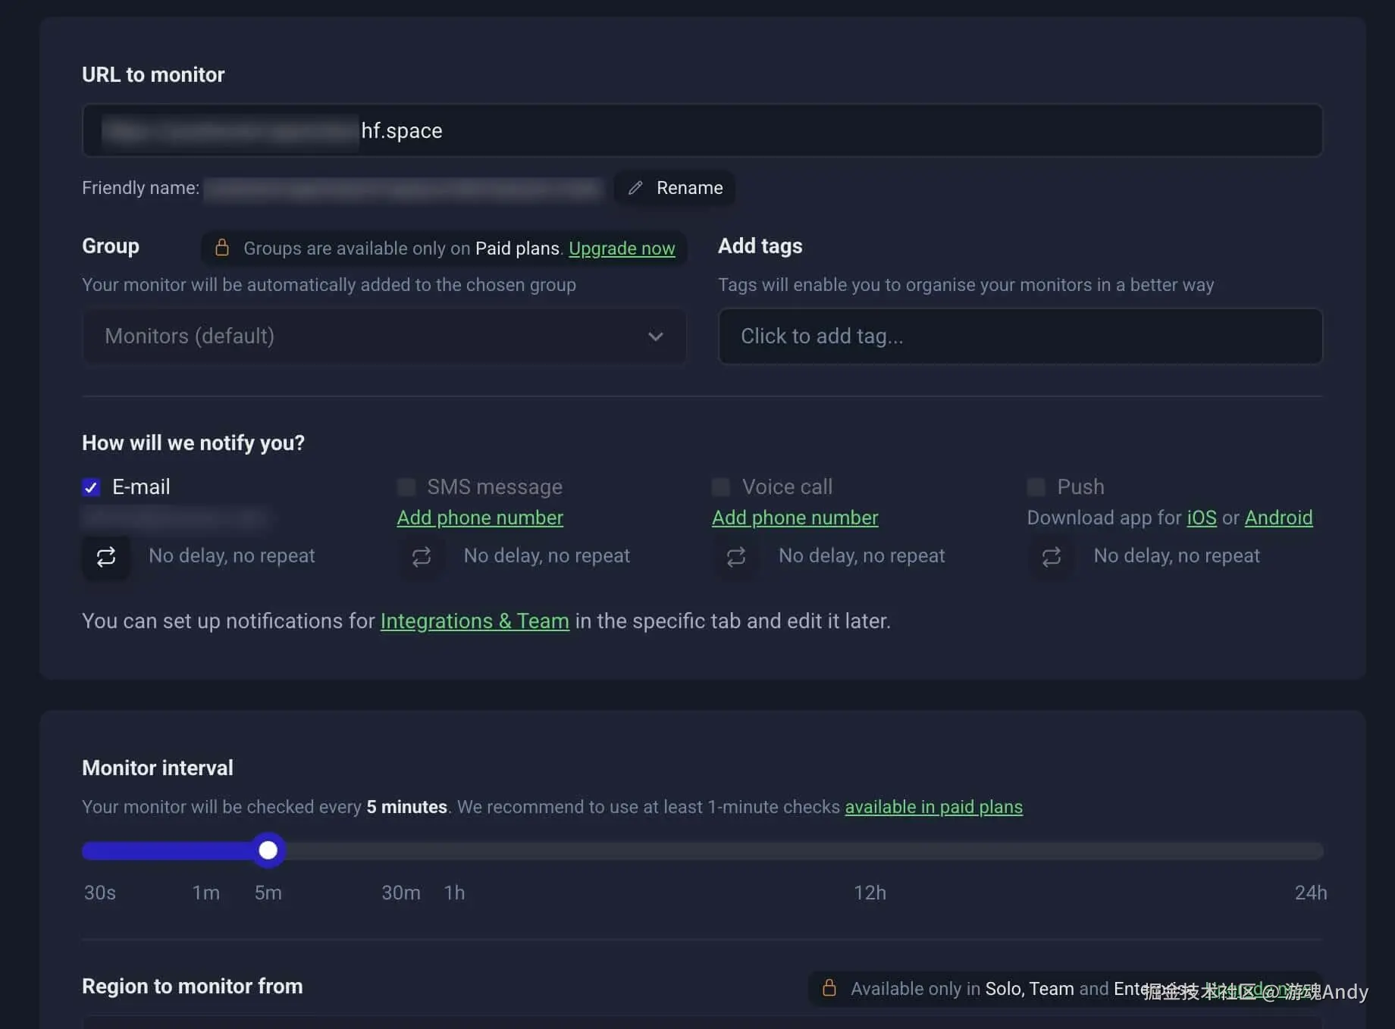Click the add tag input field
Screen dimensions: 1395x1029
click(x=1020, y=336)
